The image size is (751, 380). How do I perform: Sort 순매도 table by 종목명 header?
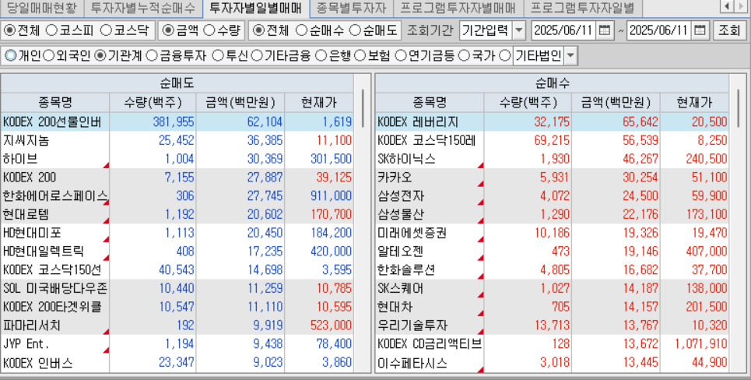(55, 102)
